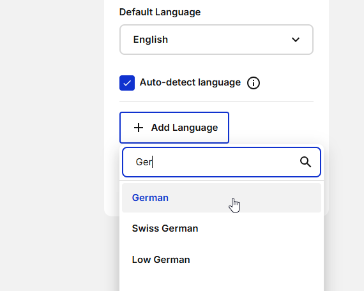The width and height of the screenshot is (364, 291).
Task: Click the magnifying glass search icon
Action: [x=305, y=162]
